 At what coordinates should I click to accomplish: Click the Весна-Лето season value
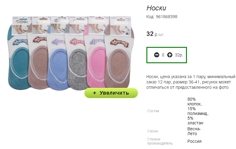click(194, 131)
